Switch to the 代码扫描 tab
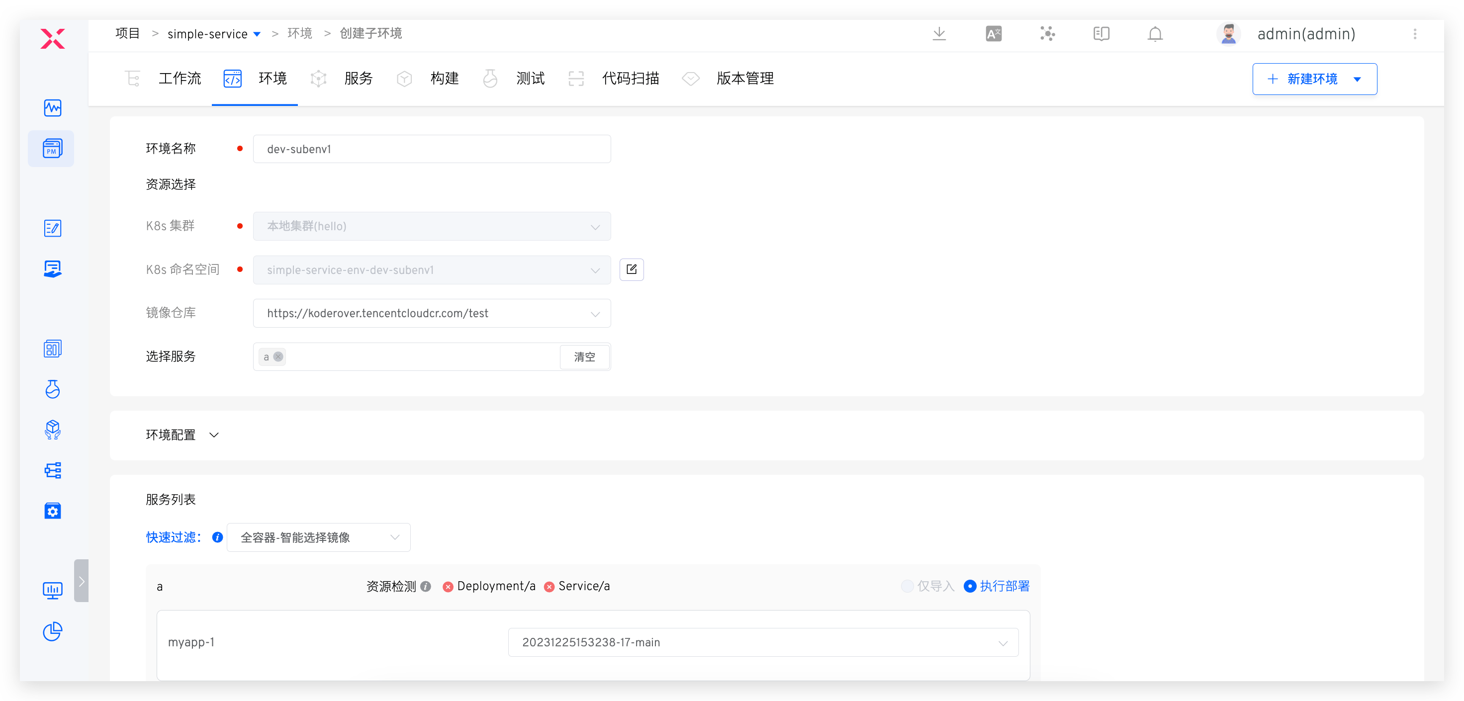This screenshot has width=1464, height=701. coord(613,79)
